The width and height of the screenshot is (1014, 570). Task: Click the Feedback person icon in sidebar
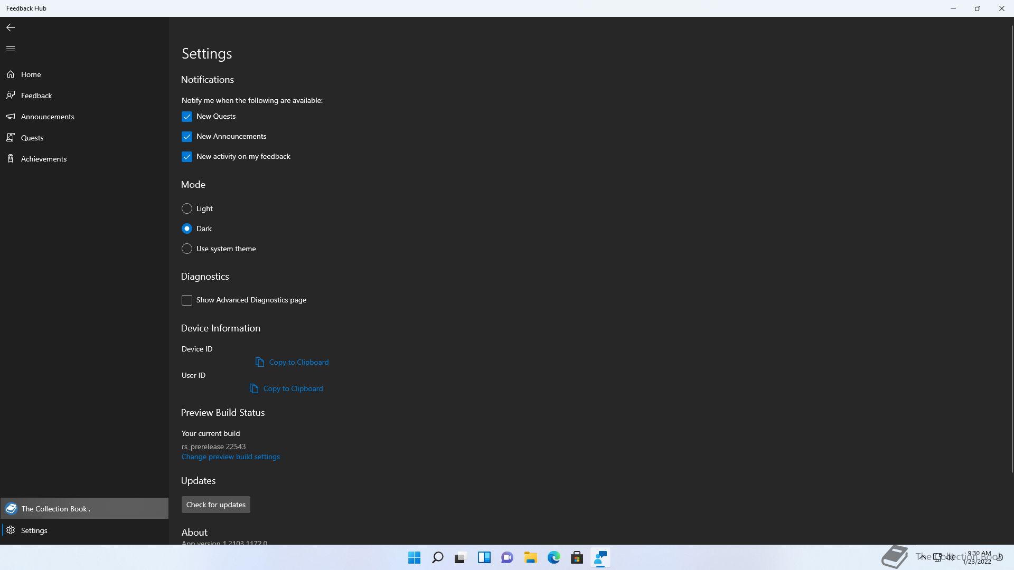pyautogui.click(x=11, y=96)
